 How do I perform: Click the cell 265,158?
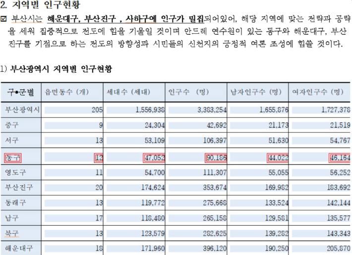pos(215,218)
